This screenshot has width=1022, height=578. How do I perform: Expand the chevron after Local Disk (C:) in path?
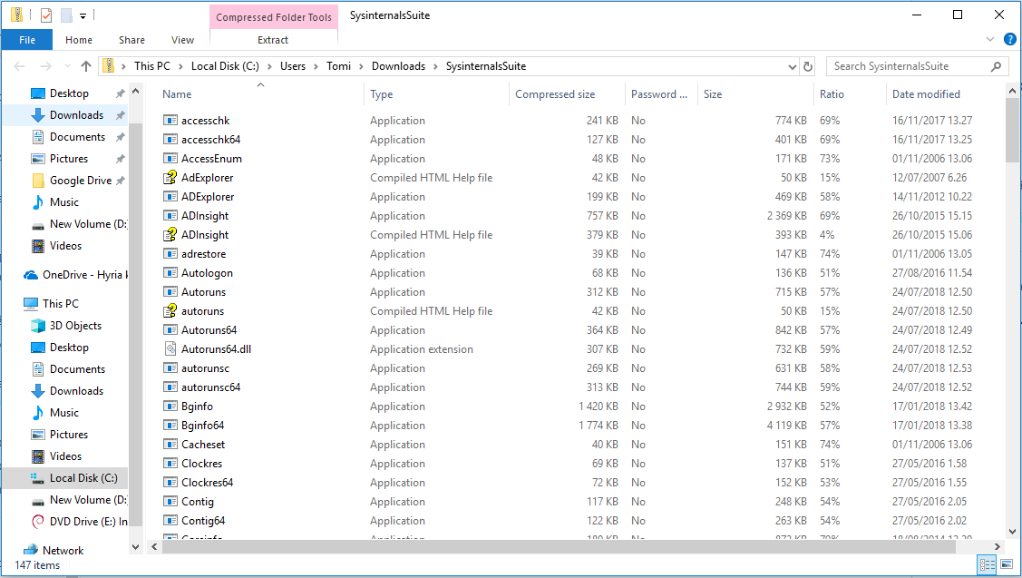(270, 66)
